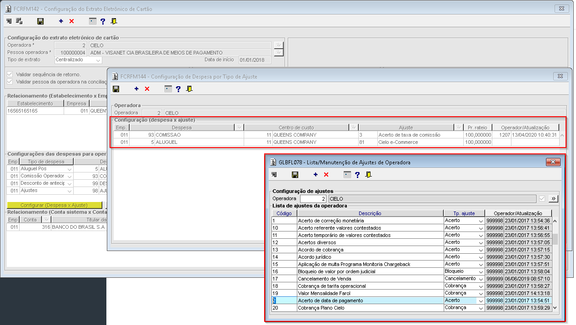Open the grid icon in FCRFM144 toolbar

(x=168, y=89)
